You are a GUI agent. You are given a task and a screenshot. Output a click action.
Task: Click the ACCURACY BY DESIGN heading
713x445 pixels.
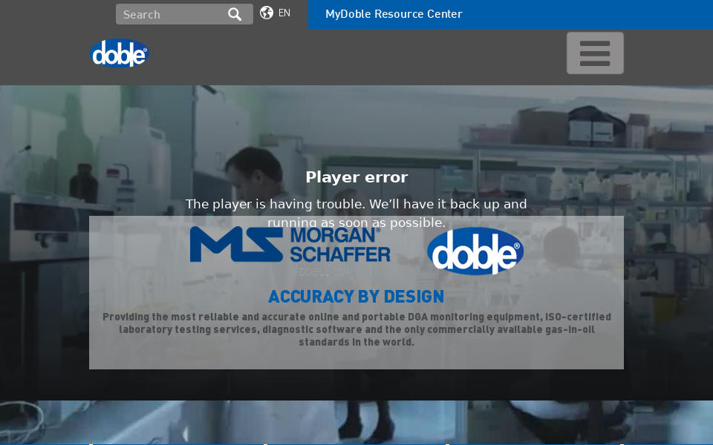(x=356, y=296)
